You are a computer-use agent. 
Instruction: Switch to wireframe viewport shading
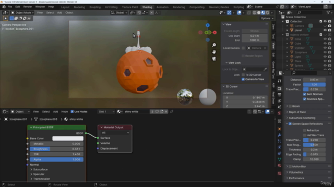[254, 12]
